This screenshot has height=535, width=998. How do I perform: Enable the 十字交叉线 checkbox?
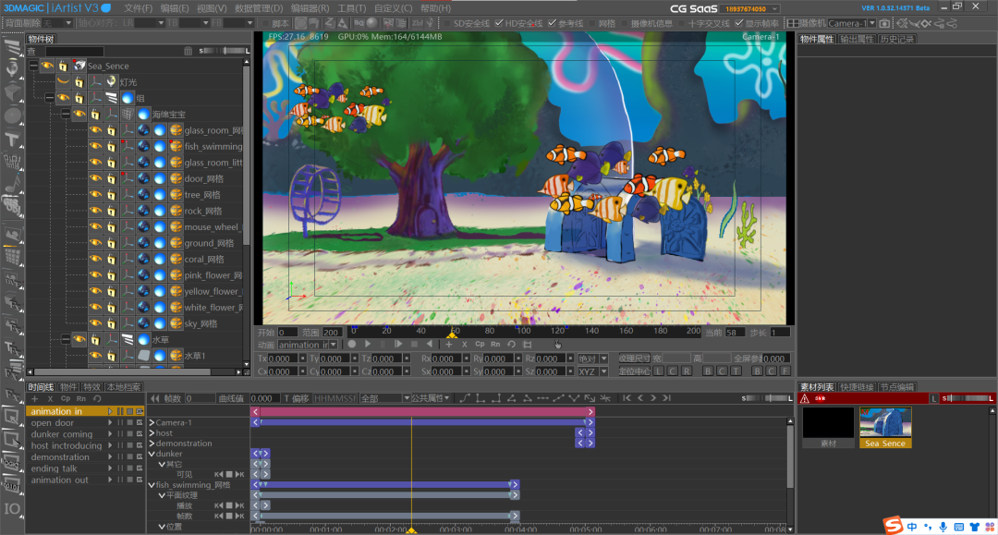point(682,23)
